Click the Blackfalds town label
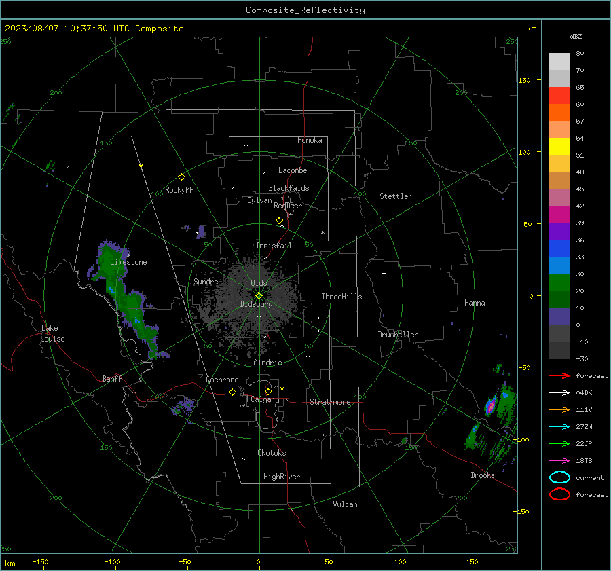Image resolution: width=611 pixels, height=571 pixels. tap(289, 188)
